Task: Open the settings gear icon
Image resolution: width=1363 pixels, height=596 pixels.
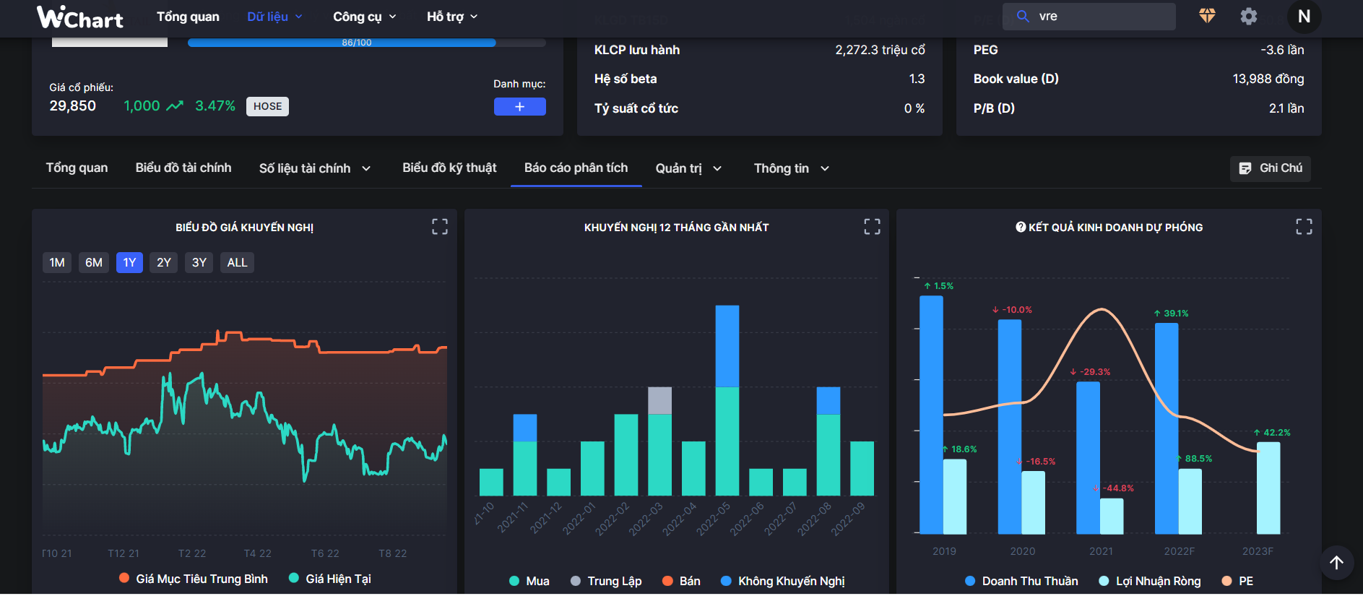Action: coord(1248,16)
